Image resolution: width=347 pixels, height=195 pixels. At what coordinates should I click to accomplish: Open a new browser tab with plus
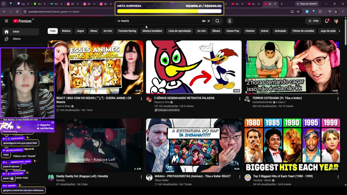coord(282,4)
